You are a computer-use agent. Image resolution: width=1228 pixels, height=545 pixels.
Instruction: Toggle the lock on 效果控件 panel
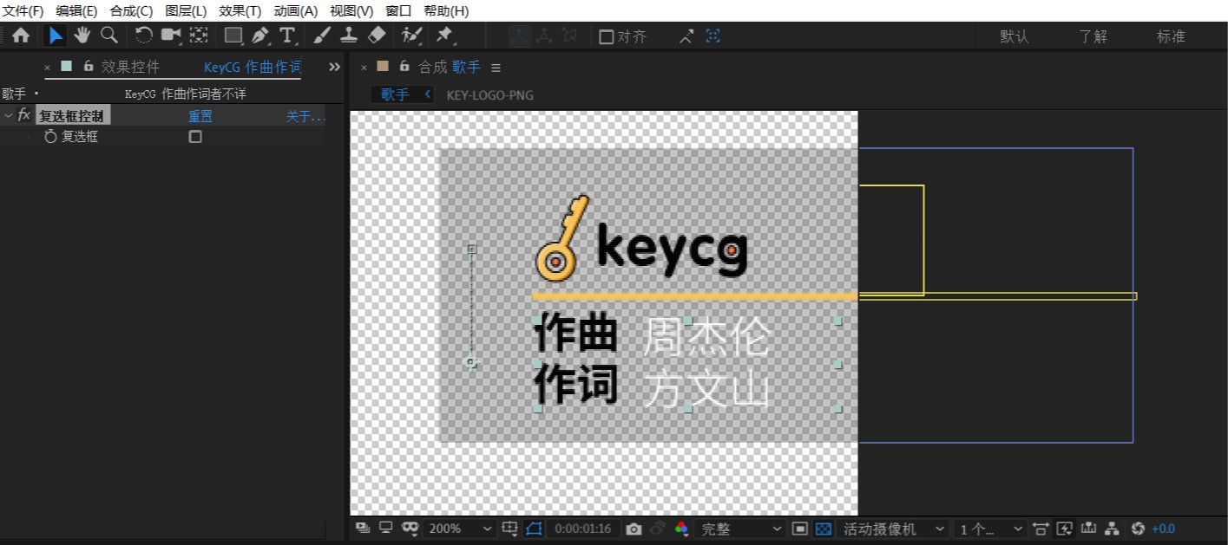[x=89, y=67]
